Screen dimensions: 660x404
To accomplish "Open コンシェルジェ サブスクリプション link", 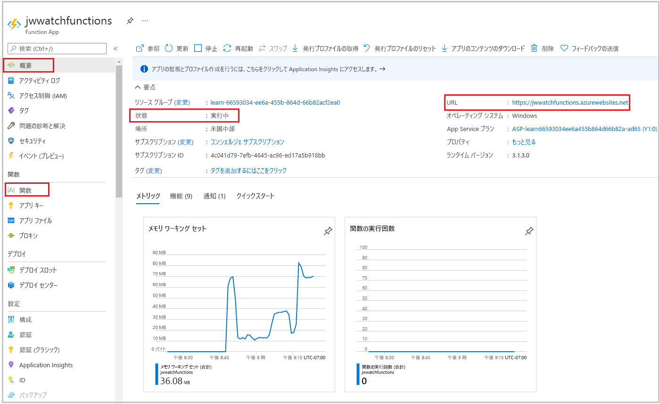I will (247, 142).
